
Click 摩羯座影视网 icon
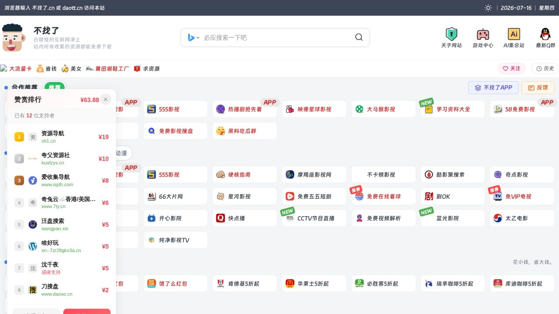click(x=290, y=174)
